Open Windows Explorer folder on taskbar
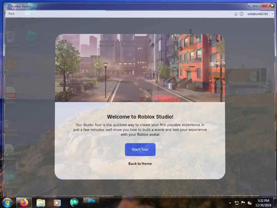 [41, 203]
